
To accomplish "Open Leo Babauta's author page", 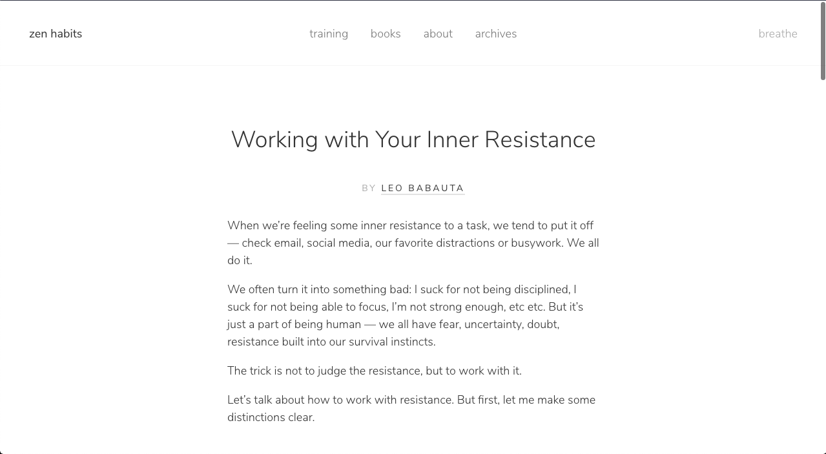I will coord(422,188).
